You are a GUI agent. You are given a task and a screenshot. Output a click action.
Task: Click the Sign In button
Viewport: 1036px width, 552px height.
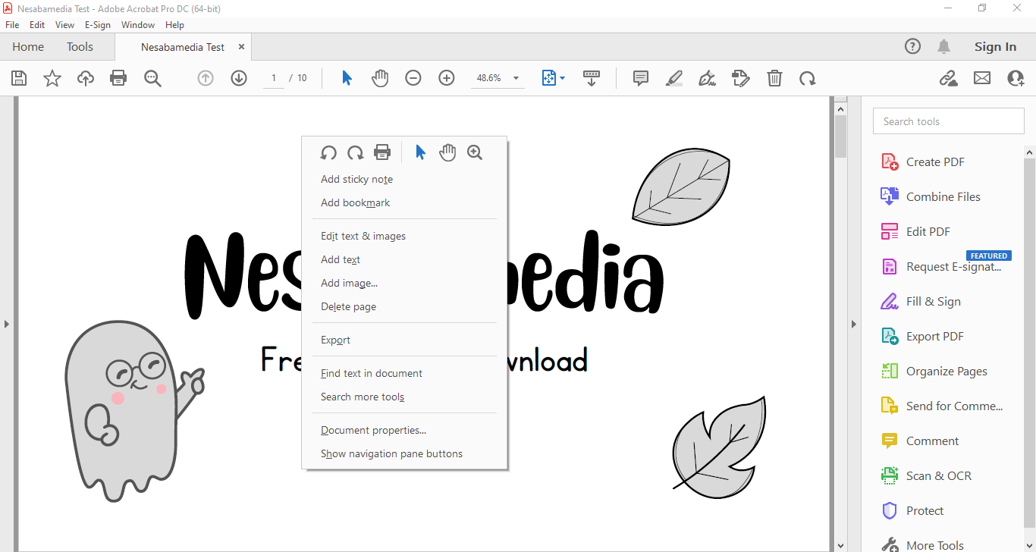click(x=995, y=47)
